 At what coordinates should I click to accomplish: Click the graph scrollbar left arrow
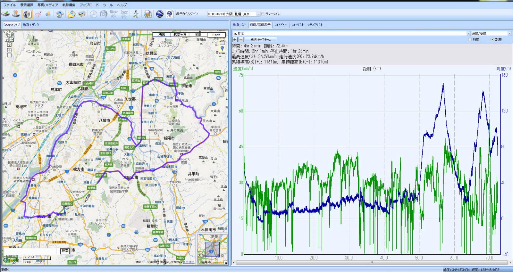[x=233, y=262]
